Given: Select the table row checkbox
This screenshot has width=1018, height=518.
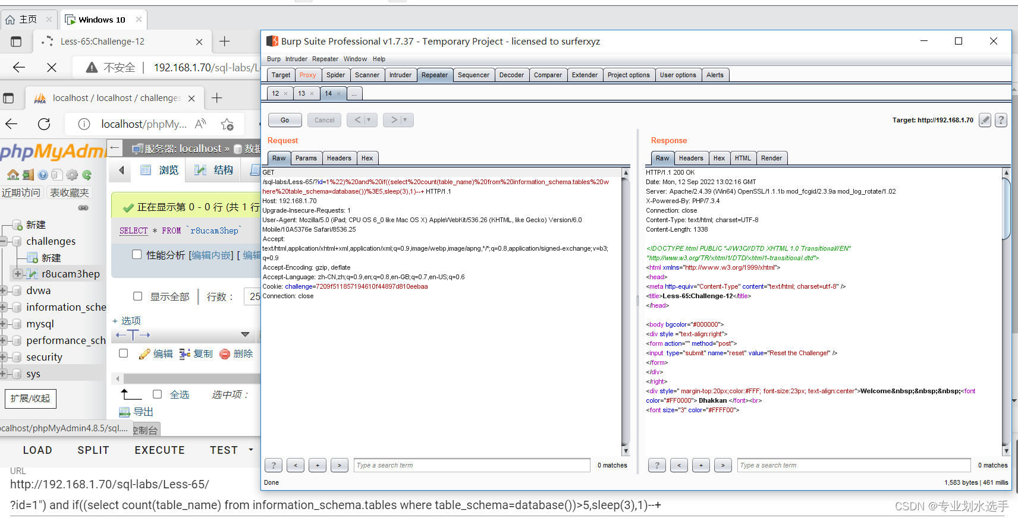Looking at the screenshot, I should [123, 353].
